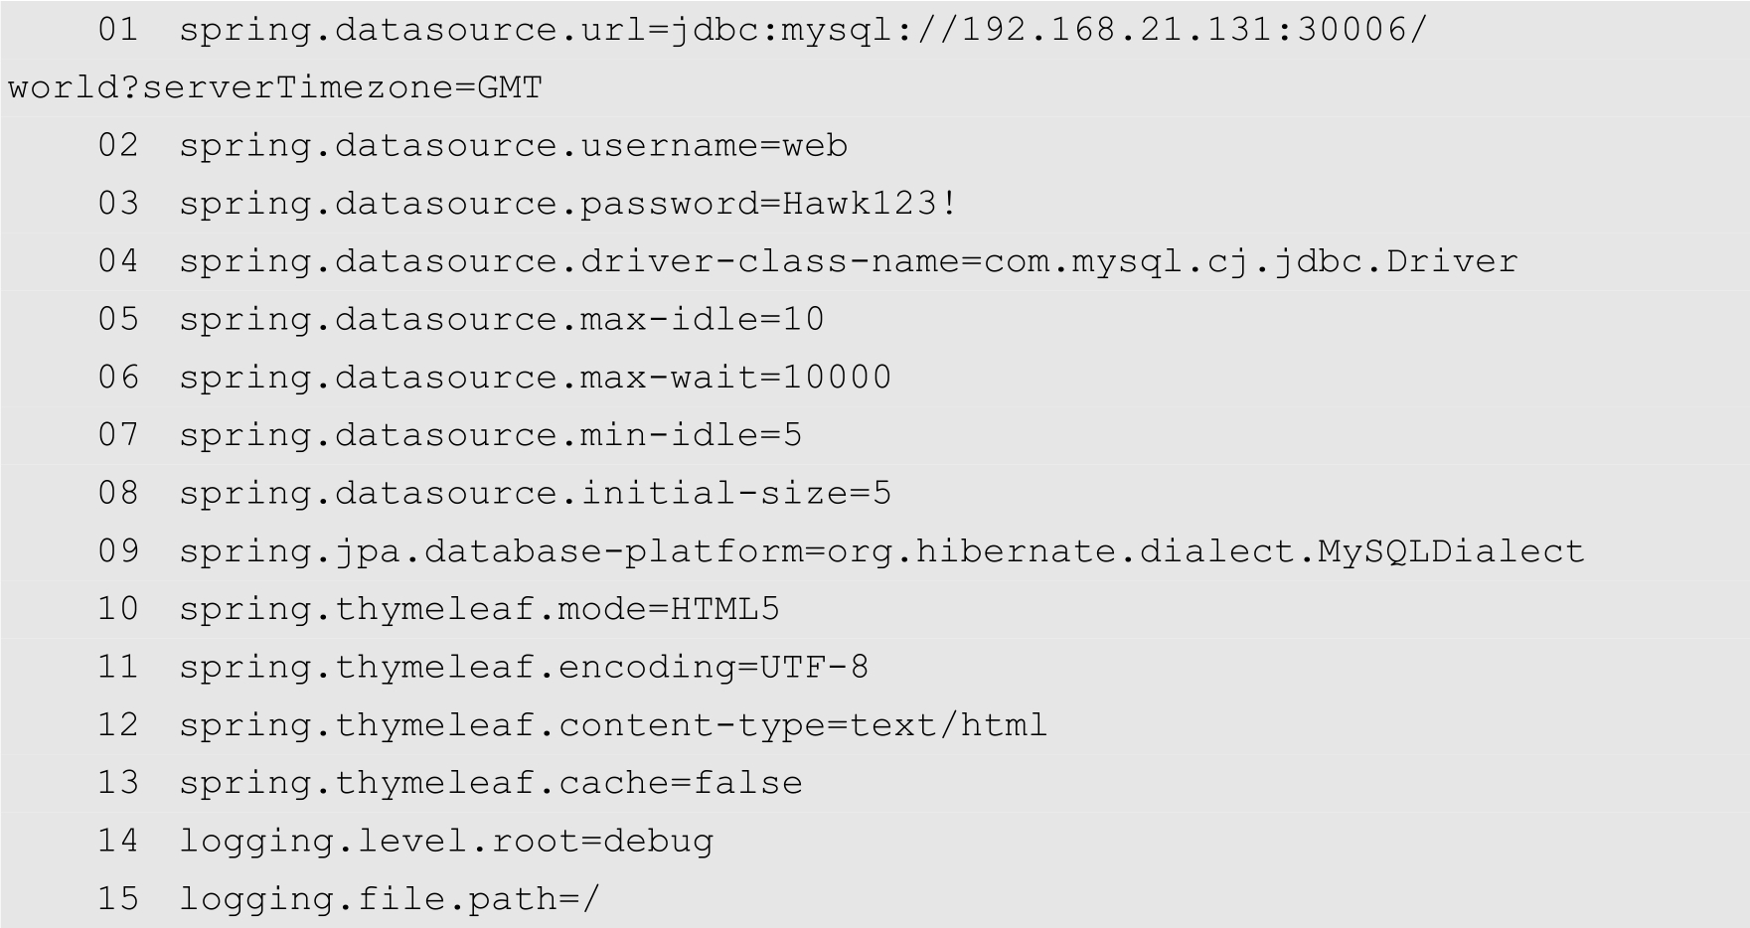The height and width of the screenshot is (928, 1750).
Task: Click the spring.datasource.username=web line
Action: tap(513, 146)
